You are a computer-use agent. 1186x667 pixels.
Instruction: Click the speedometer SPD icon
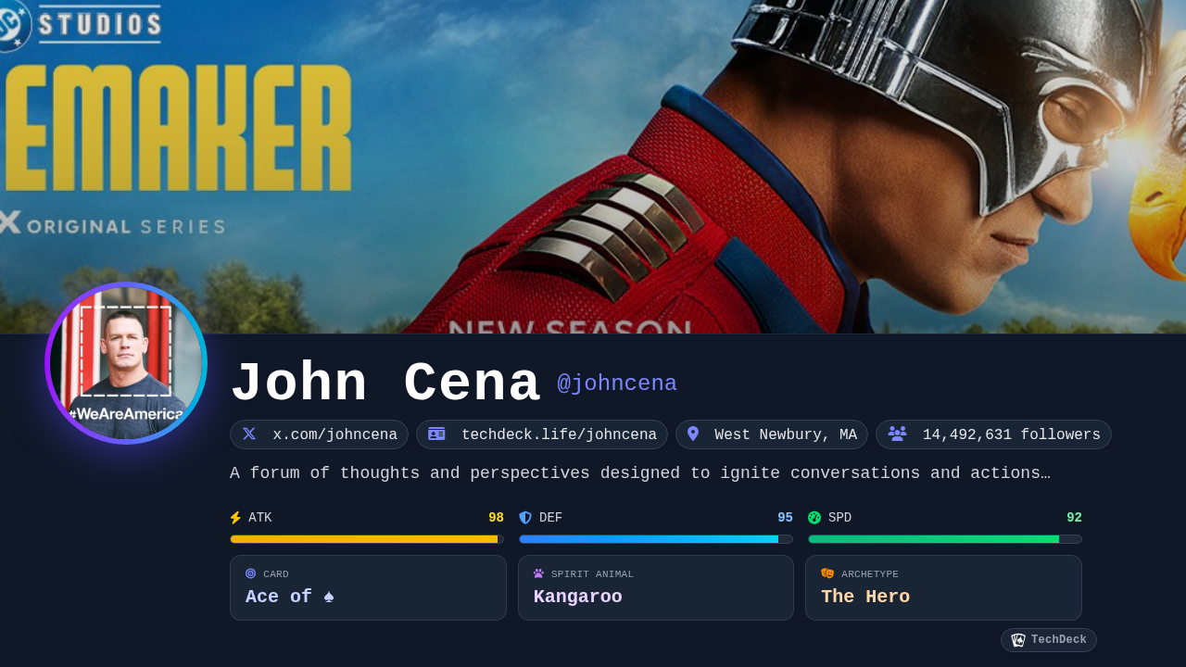click(814, 518)
